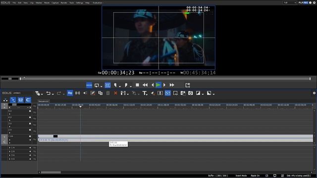Click the green Play button

158,85
